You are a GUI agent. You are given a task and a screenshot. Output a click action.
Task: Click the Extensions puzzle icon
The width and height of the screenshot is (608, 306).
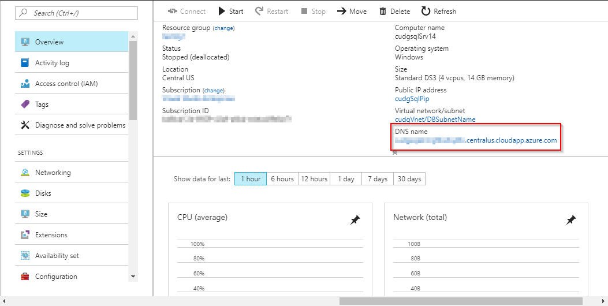point(25,234)
